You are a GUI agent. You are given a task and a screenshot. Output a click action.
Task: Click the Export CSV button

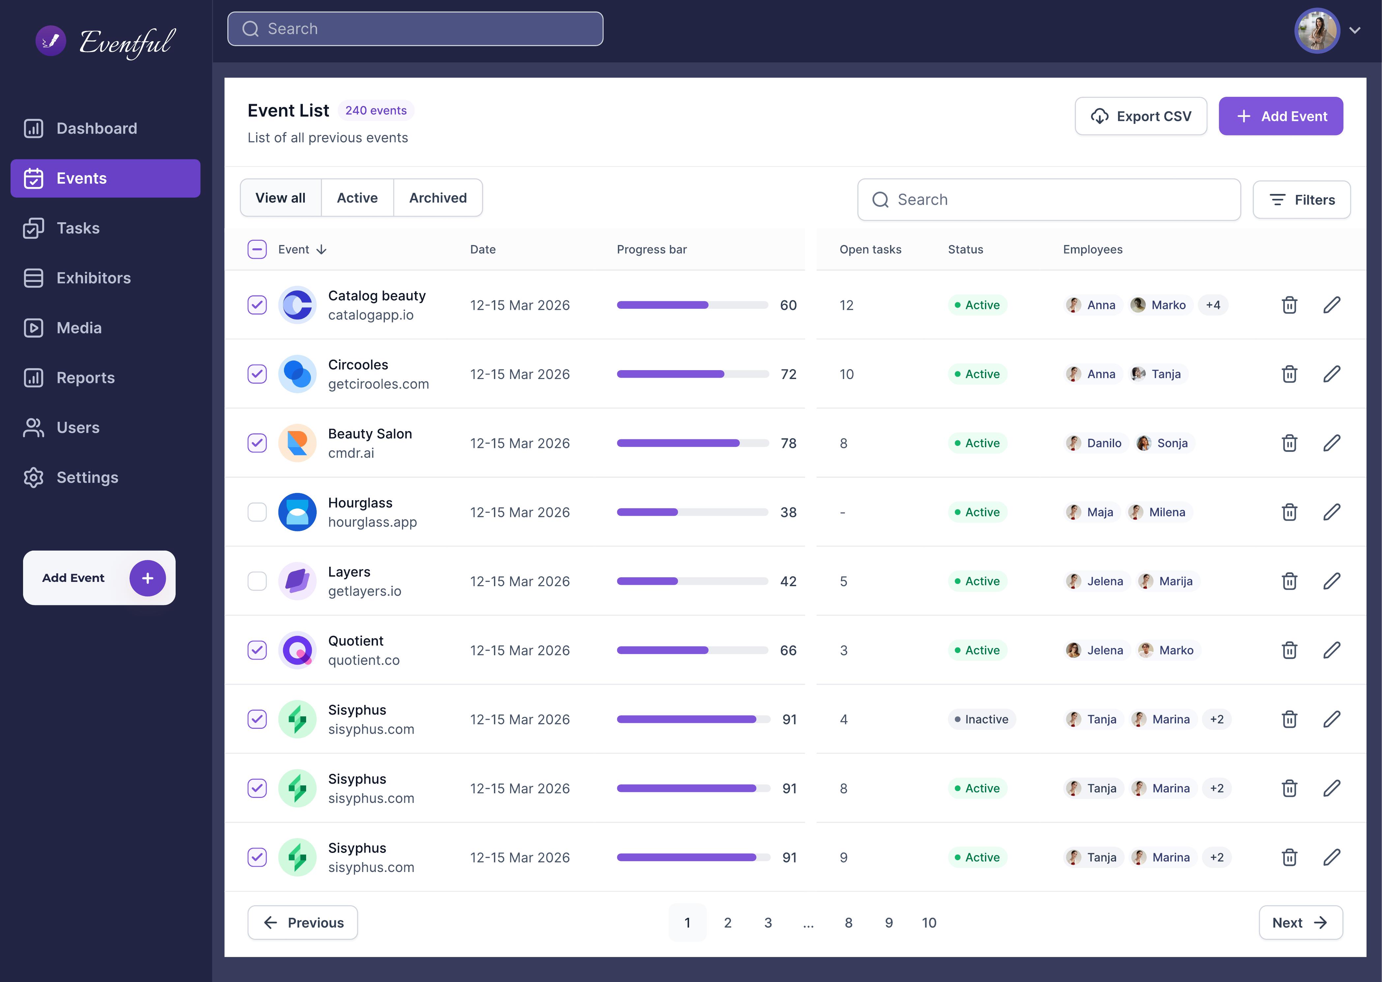click(x=1140, y=116)
